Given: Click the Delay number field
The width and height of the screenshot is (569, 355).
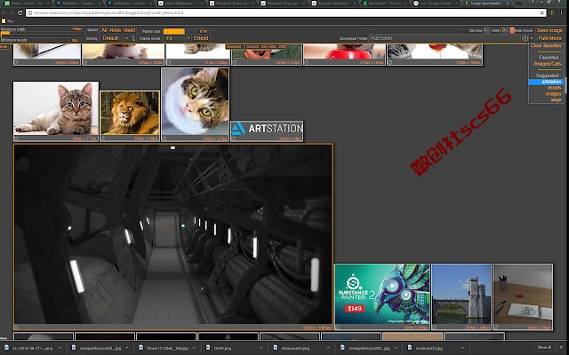Looking at the screenshot, I should [x=504, y=30].
